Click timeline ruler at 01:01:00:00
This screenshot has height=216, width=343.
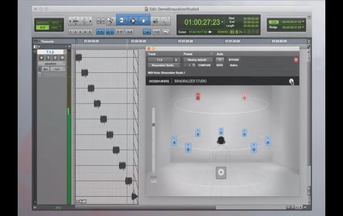pyautogui.click(x=186, y=41)
